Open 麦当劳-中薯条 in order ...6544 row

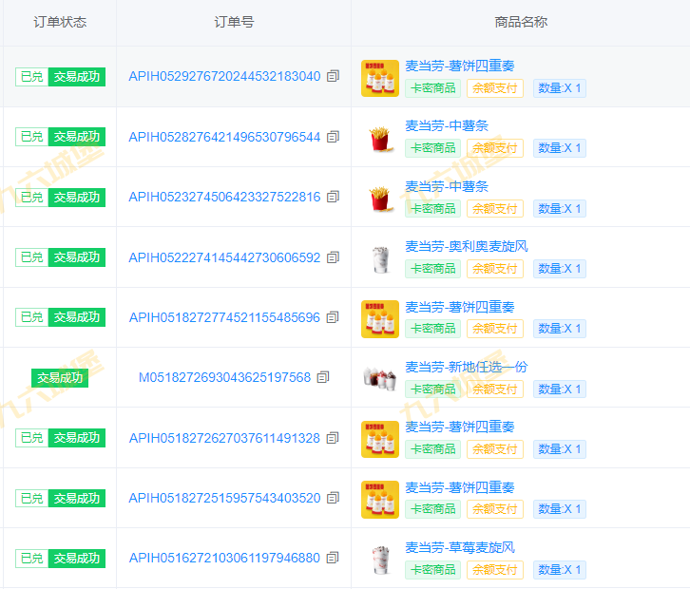pyautogui.click(x=447, y=125)
